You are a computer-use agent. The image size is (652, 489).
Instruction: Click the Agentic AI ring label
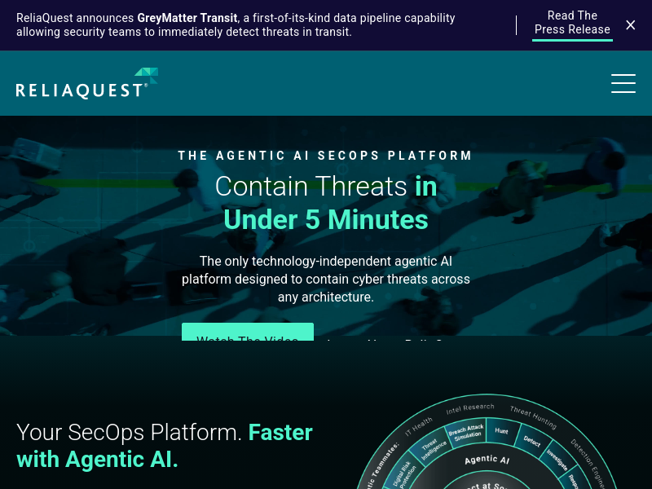(487, 460)
